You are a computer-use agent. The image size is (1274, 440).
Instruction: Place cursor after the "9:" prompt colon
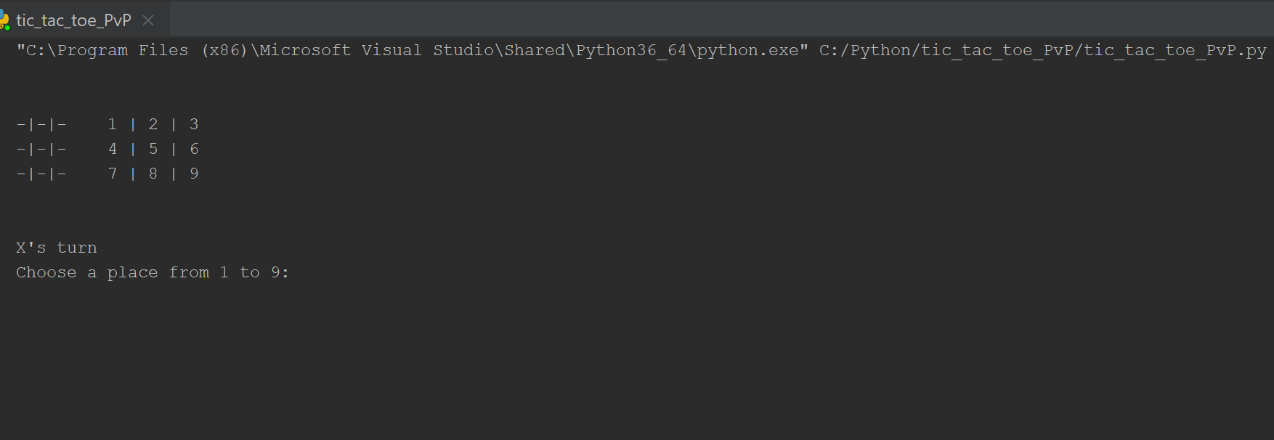[291, 272]
